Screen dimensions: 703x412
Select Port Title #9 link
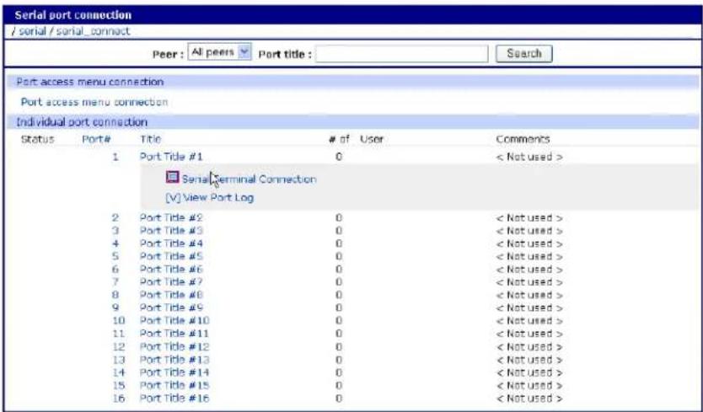click(x=171, y=308)
